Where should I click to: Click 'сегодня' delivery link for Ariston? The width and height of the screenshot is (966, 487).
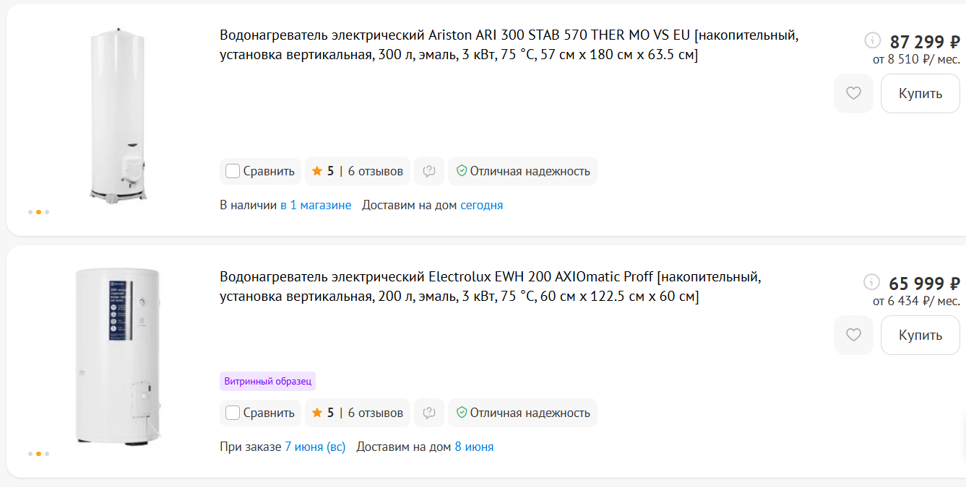coord(482,205)
